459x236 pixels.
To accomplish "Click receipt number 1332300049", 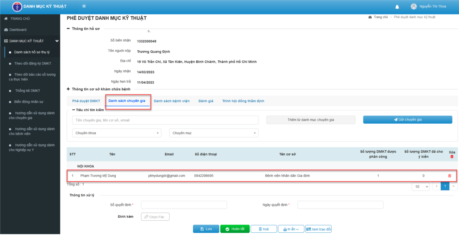I will pos(147,41).
